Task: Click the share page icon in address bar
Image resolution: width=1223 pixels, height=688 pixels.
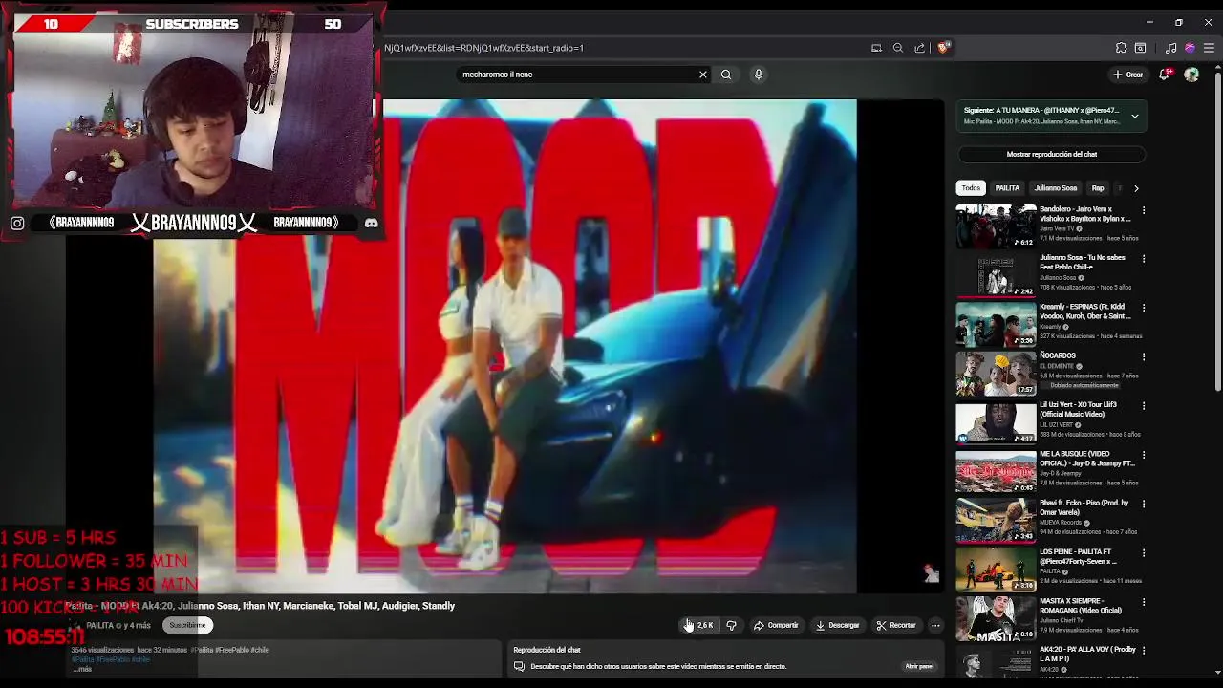Action: (920, 48)
